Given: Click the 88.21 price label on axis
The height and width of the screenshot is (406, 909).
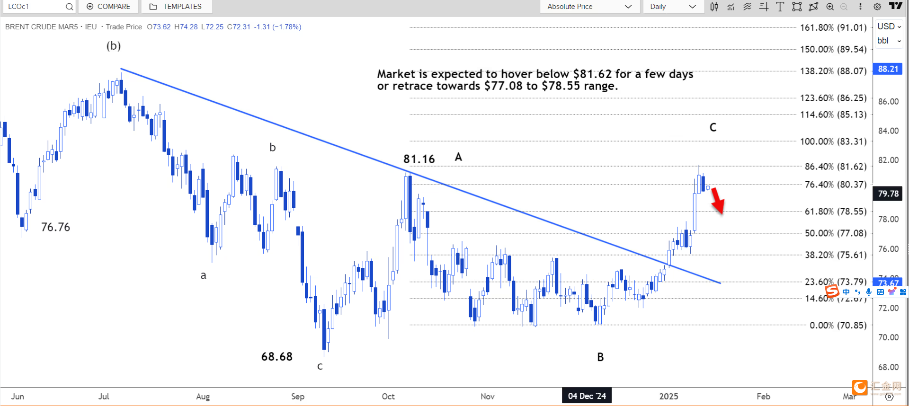Looking at the screenshot, I should tap(888, 69).
